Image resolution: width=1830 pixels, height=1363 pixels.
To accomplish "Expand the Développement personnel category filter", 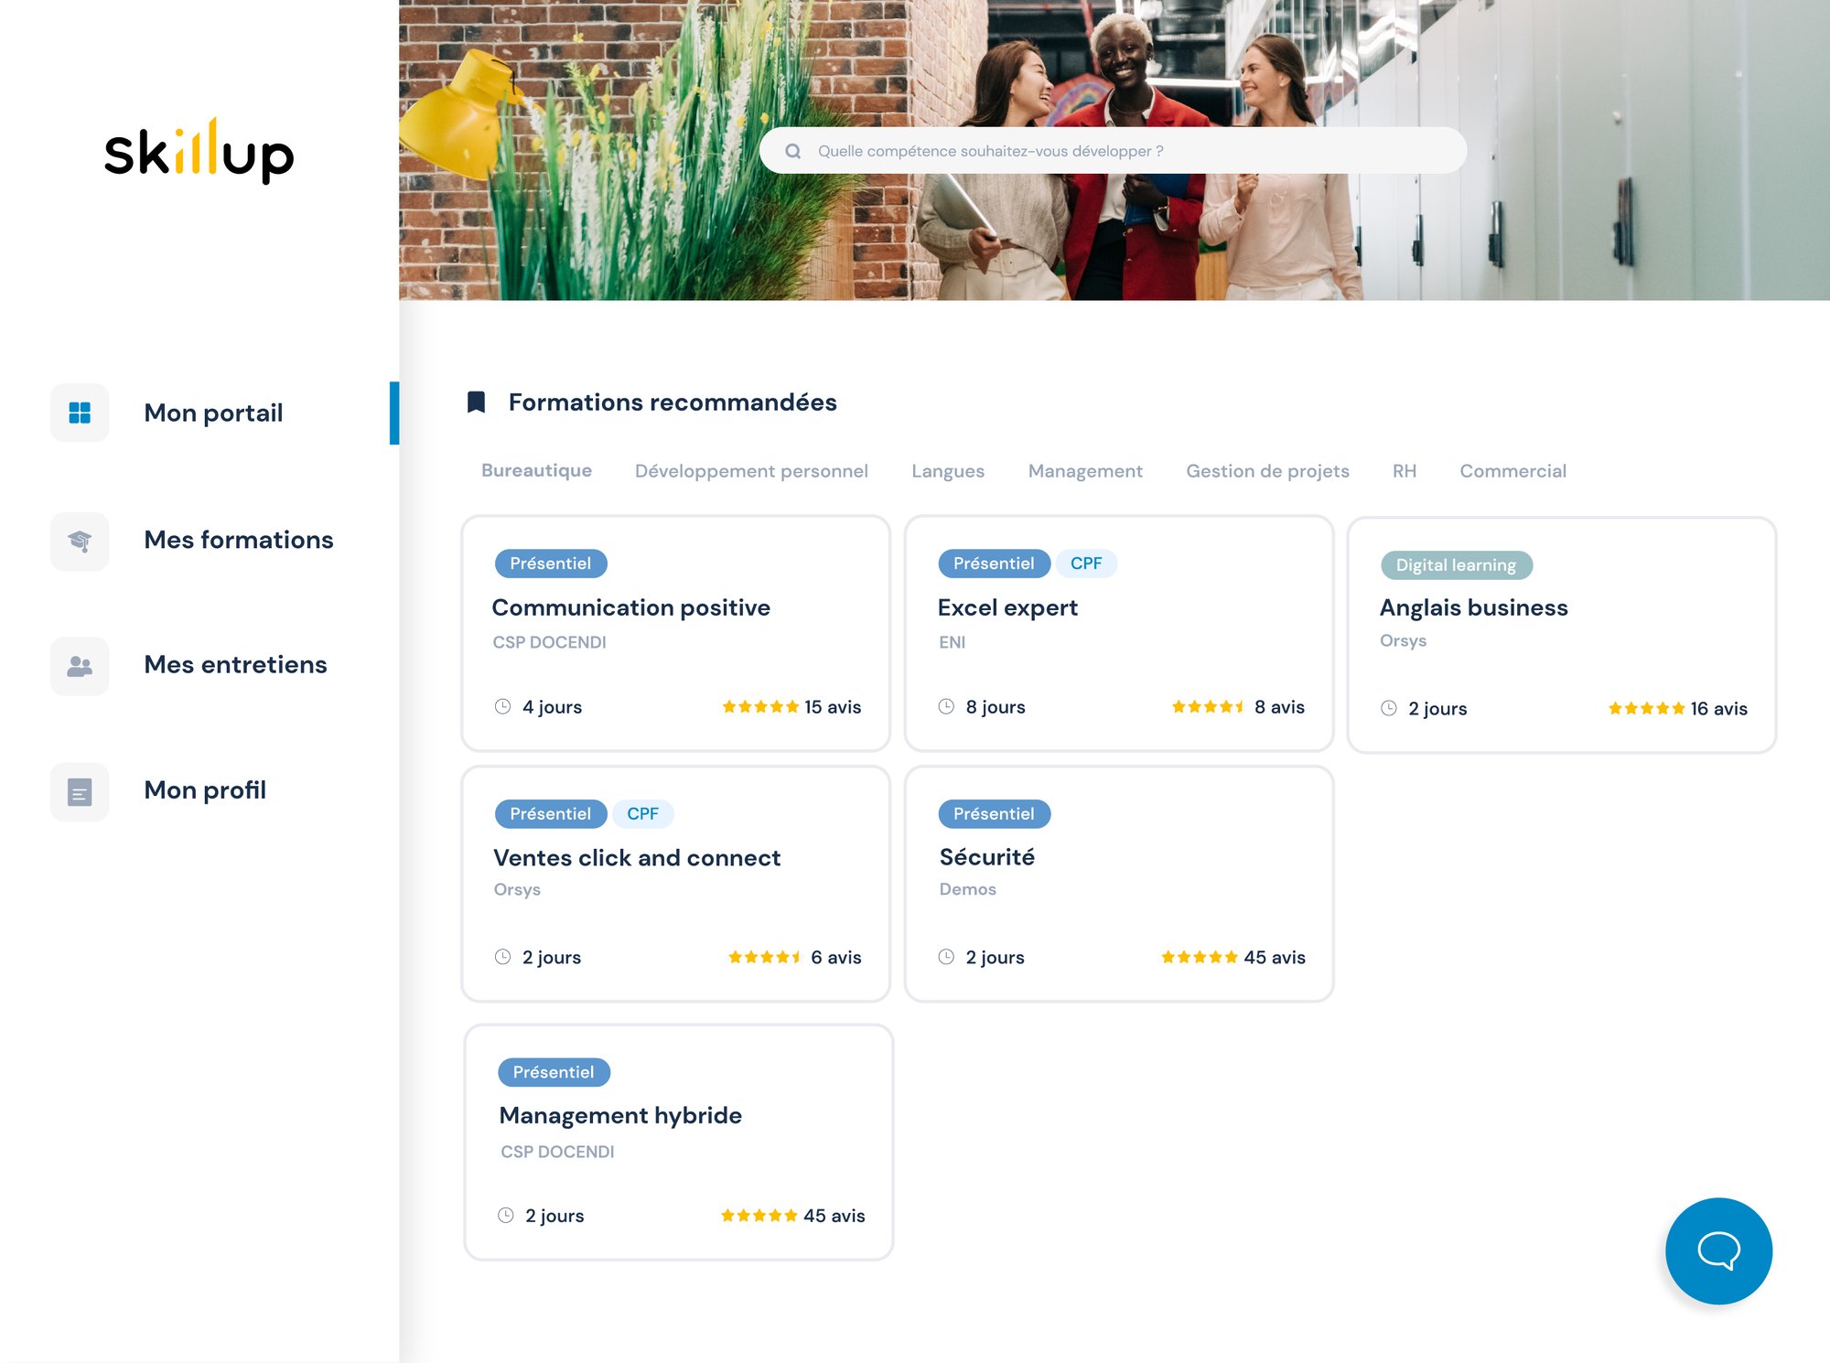I will (x=752, y=471).
